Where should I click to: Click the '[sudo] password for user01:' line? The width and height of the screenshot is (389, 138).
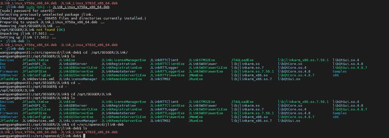tap(27, 11)
